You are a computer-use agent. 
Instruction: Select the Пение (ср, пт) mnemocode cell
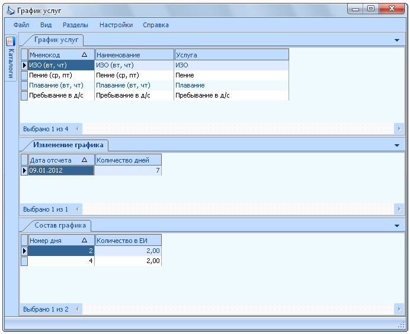[61, 76]
